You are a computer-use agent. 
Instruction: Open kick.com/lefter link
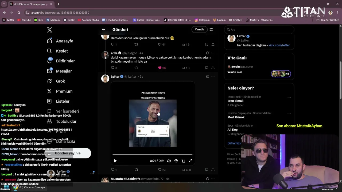pyautogui.click(x=279, y=45)
